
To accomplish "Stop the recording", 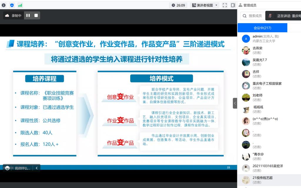I will tap(36, 16).
